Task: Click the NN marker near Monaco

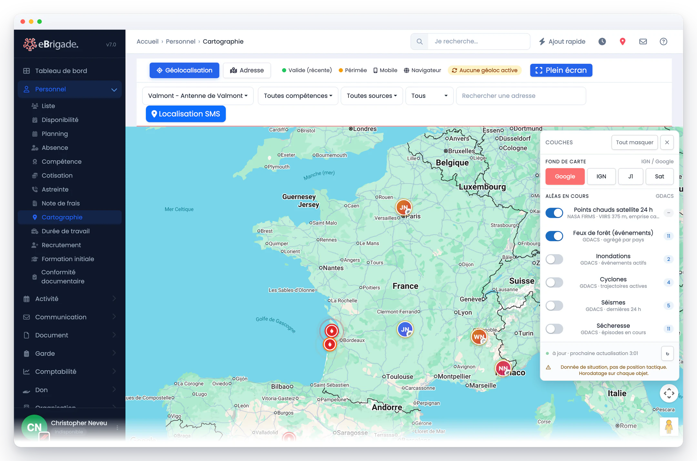Action: pos(503,368)
